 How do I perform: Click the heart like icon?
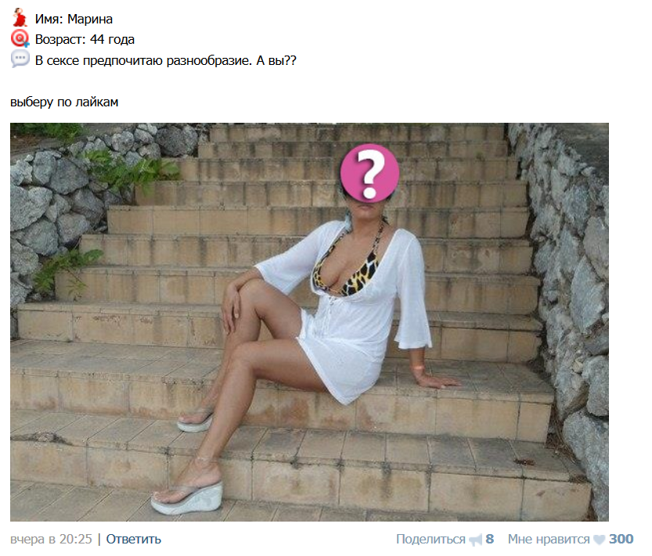point(600,540)
